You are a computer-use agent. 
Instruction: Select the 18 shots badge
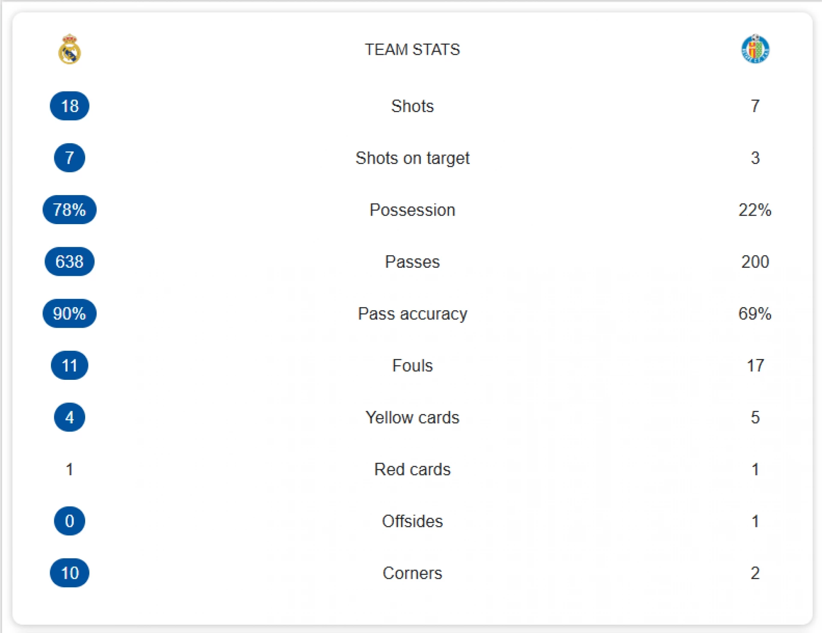point(69,106)
